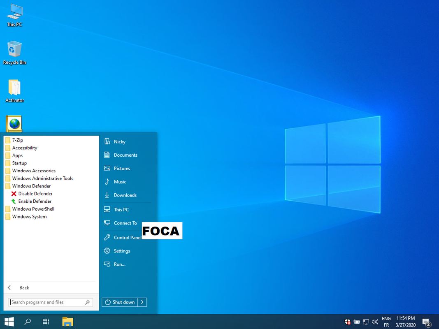Open File Explorer from taskbar
Screen dimensions: 439x329
[x=67, y=322]
